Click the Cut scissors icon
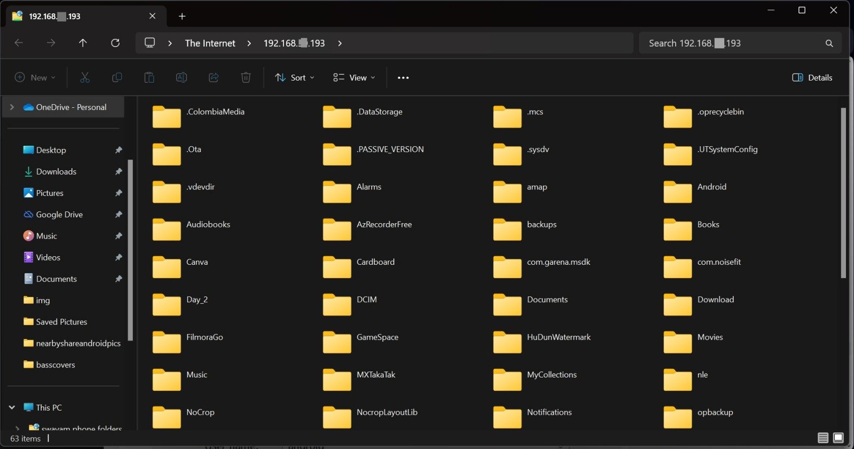Image resolution: width=854 pixels, height=449 pixels. tap(85, 77)
